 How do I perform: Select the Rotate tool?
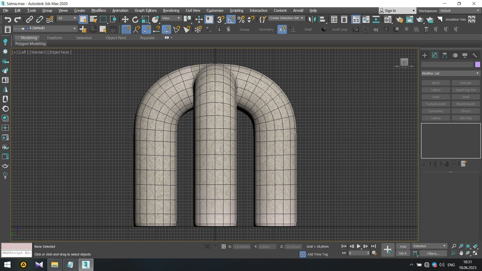coord(135,20)
